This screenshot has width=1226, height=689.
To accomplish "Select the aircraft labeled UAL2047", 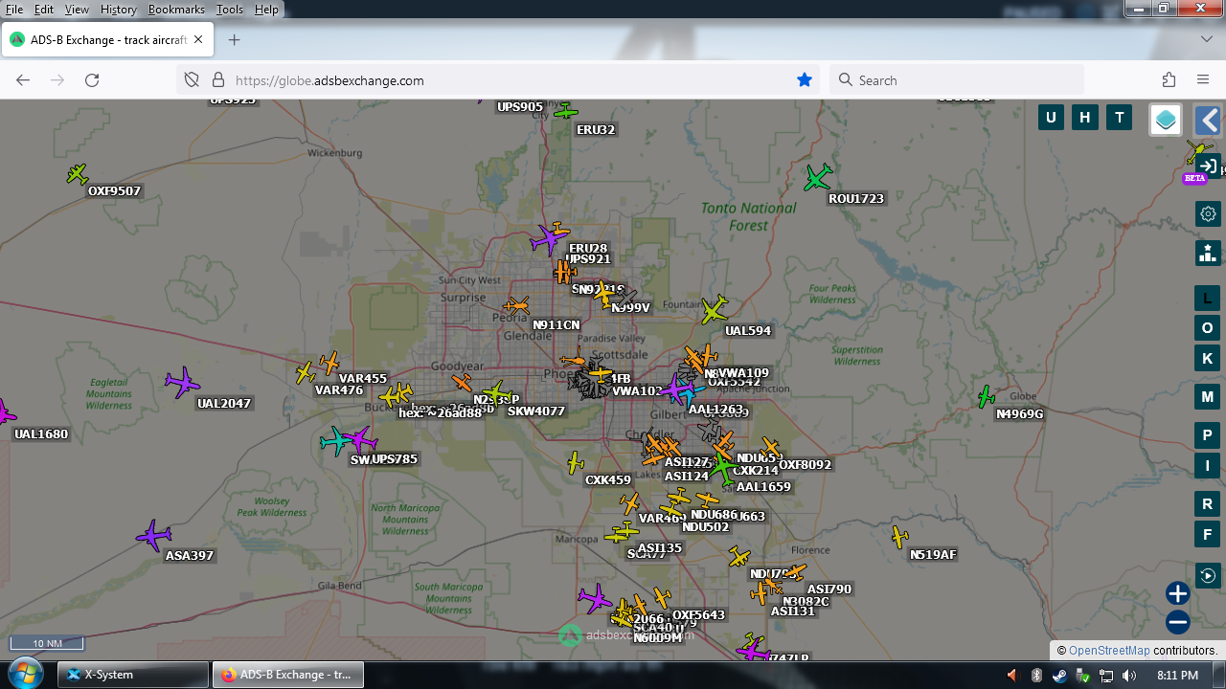I will pos(181,383).
